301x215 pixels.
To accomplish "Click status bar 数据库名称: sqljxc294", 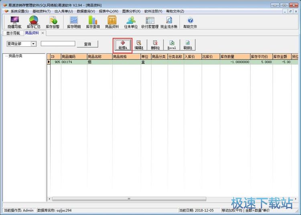I will click(x=54, y=210).
